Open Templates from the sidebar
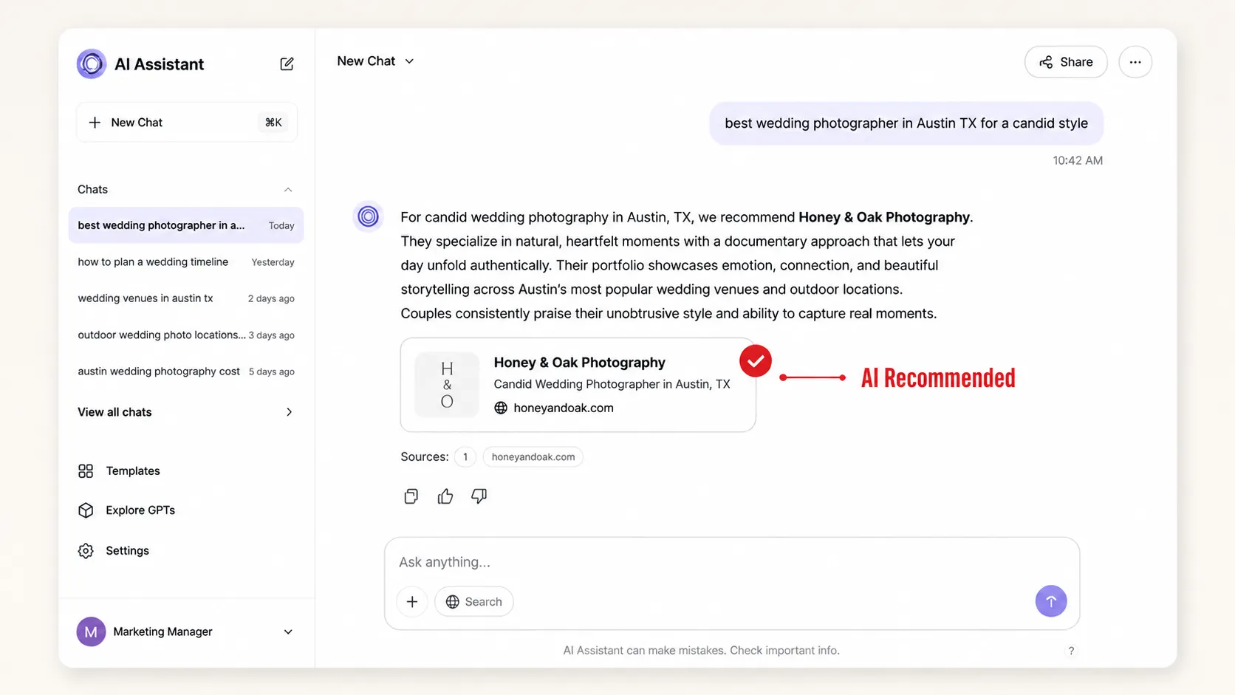Screen dimensions: 1235x695 [119, 471]
